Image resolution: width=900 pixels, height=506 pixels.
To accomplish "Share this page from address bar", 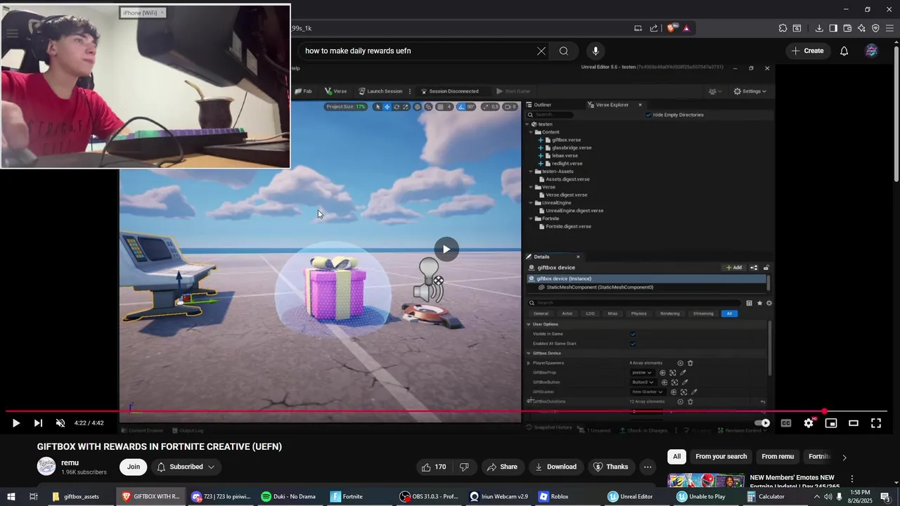I will point(654,28).
